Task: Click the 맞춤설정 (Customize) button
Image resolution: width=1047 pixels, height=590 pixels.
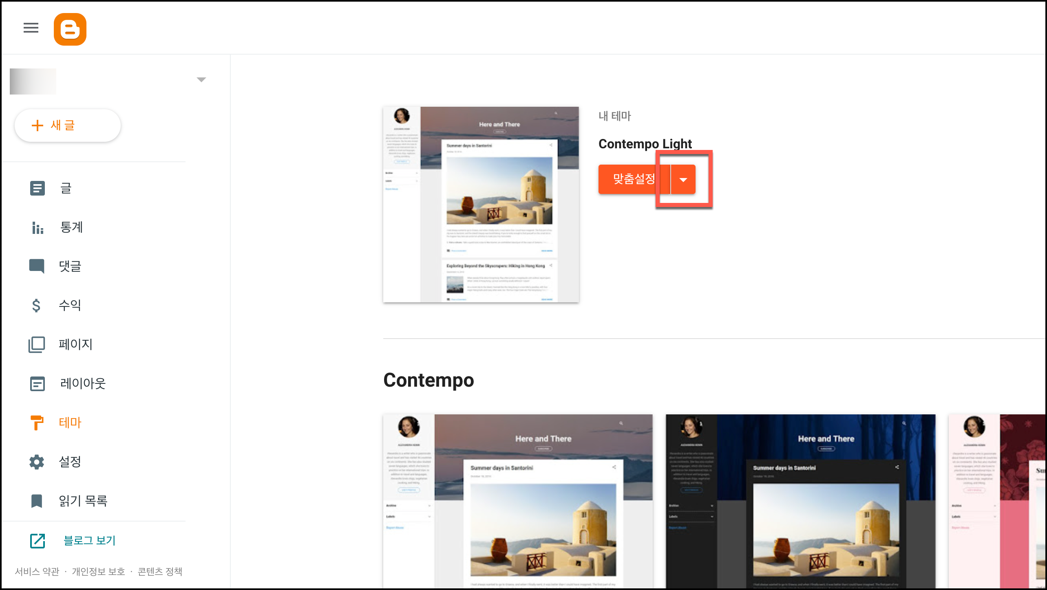Action: pos(632,179)
